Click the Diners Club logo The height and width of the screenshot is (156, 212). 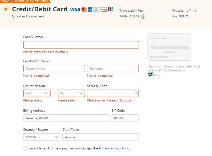point(96,9)
